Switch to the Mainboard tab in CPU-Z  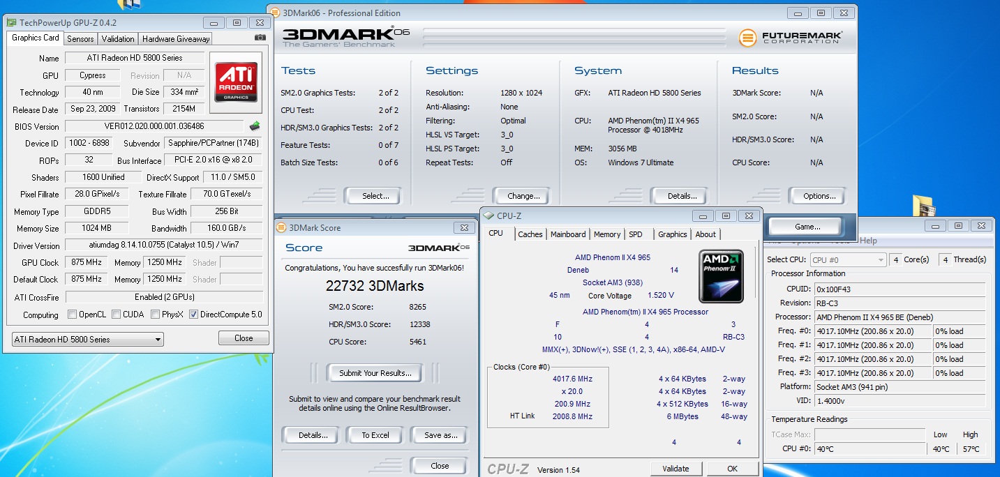click(568, 234)
